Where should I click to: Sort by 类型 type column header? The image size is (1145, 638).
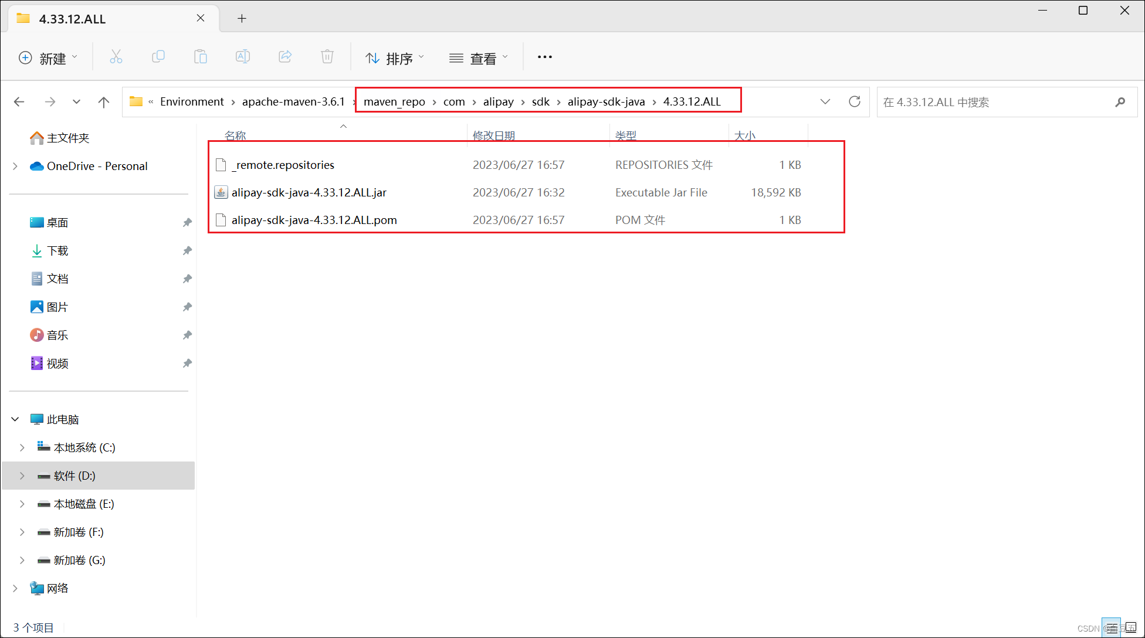pos(625,135)
